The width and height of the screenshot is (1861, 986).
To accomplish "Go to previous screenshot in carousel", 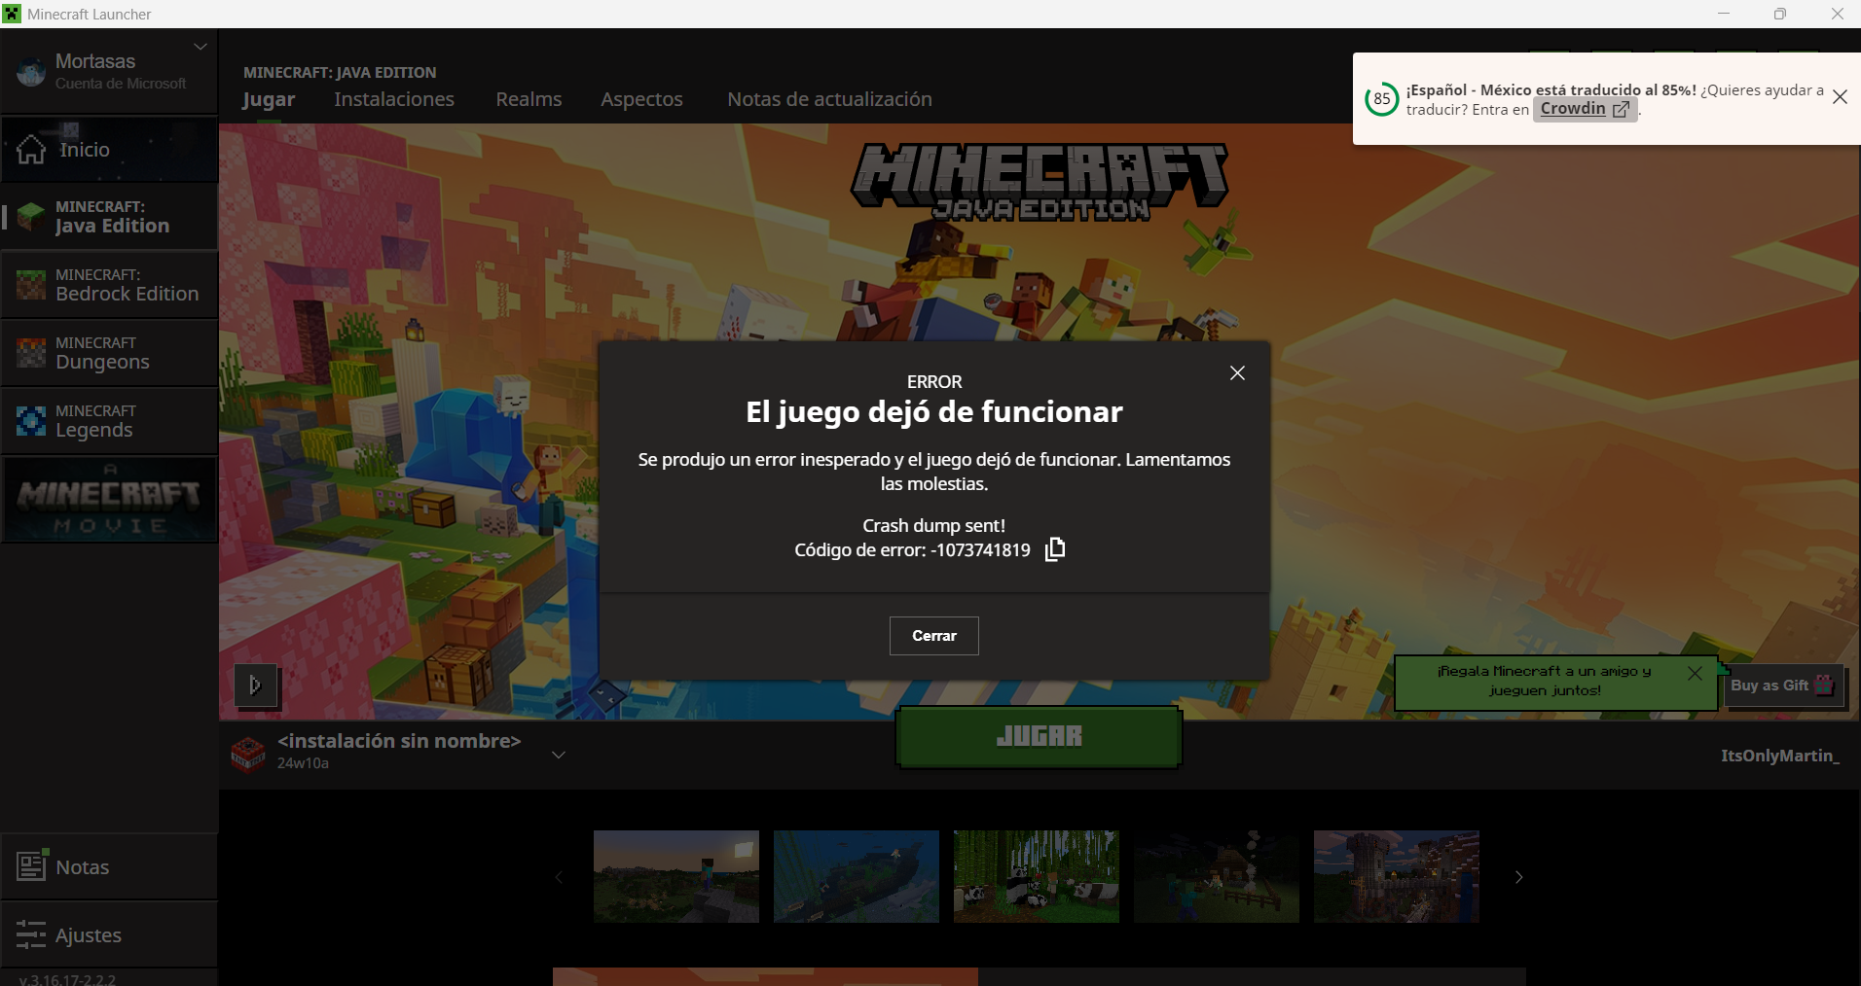I will (x=559, y=877).
